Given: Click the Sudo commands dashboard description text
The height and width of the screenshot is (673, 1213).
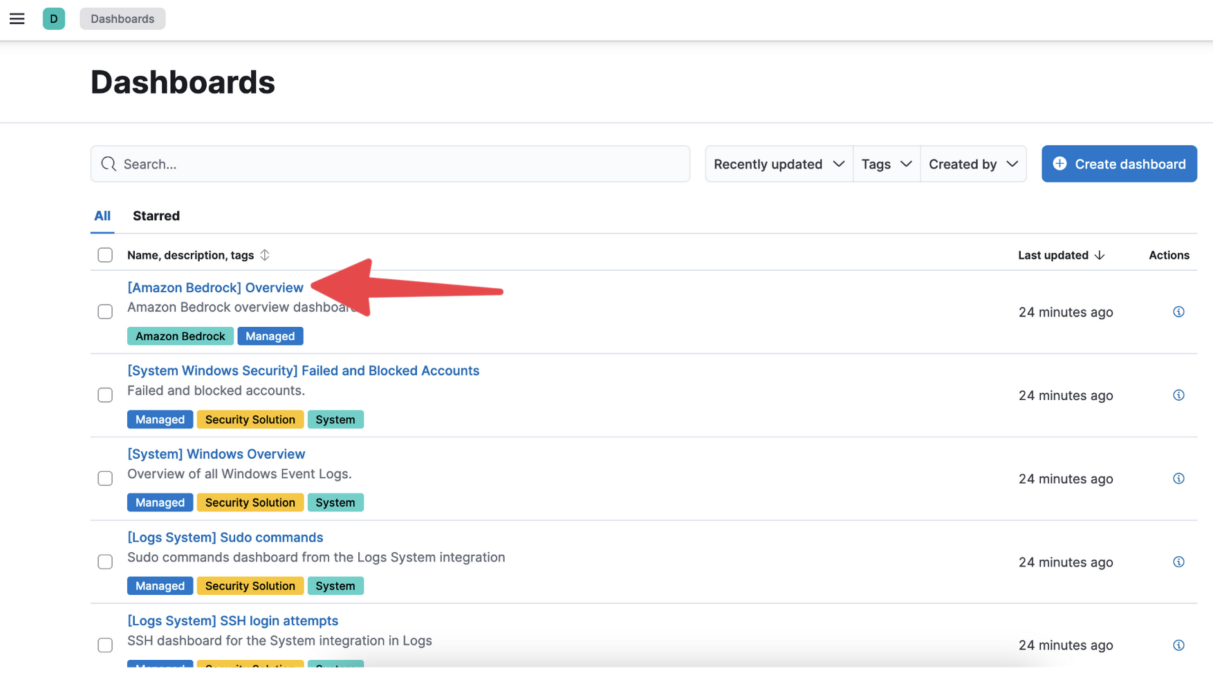Looking at the screenshot, I should coord(316,557).
